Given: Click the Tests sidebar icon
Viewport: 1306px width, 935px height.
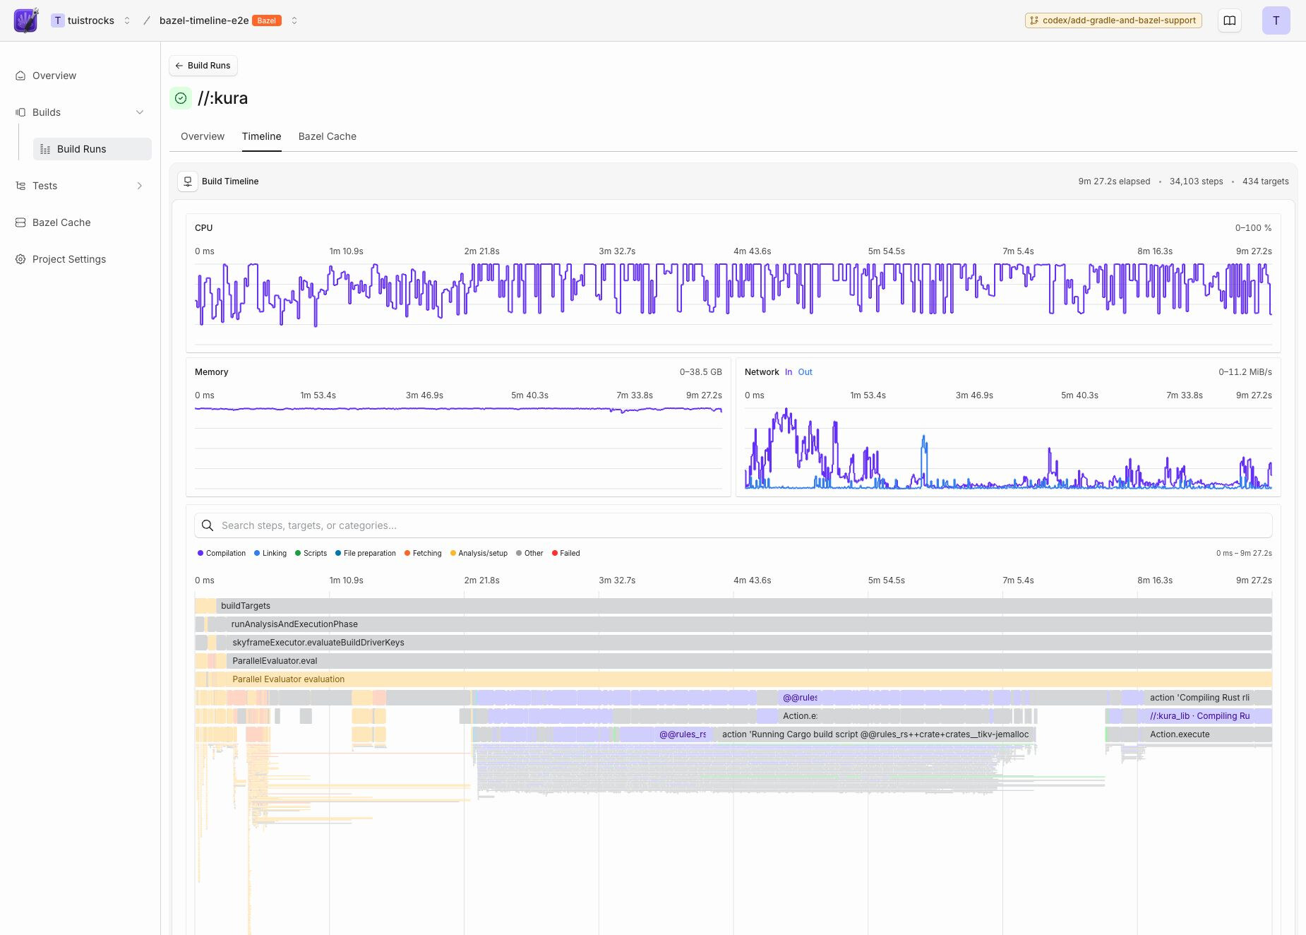Looking at the screenshot, I should (x=20, y=186).
